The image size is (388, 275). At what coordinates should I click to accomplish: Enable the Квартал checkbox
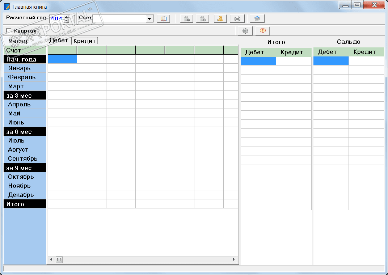[x=9, y=31]
